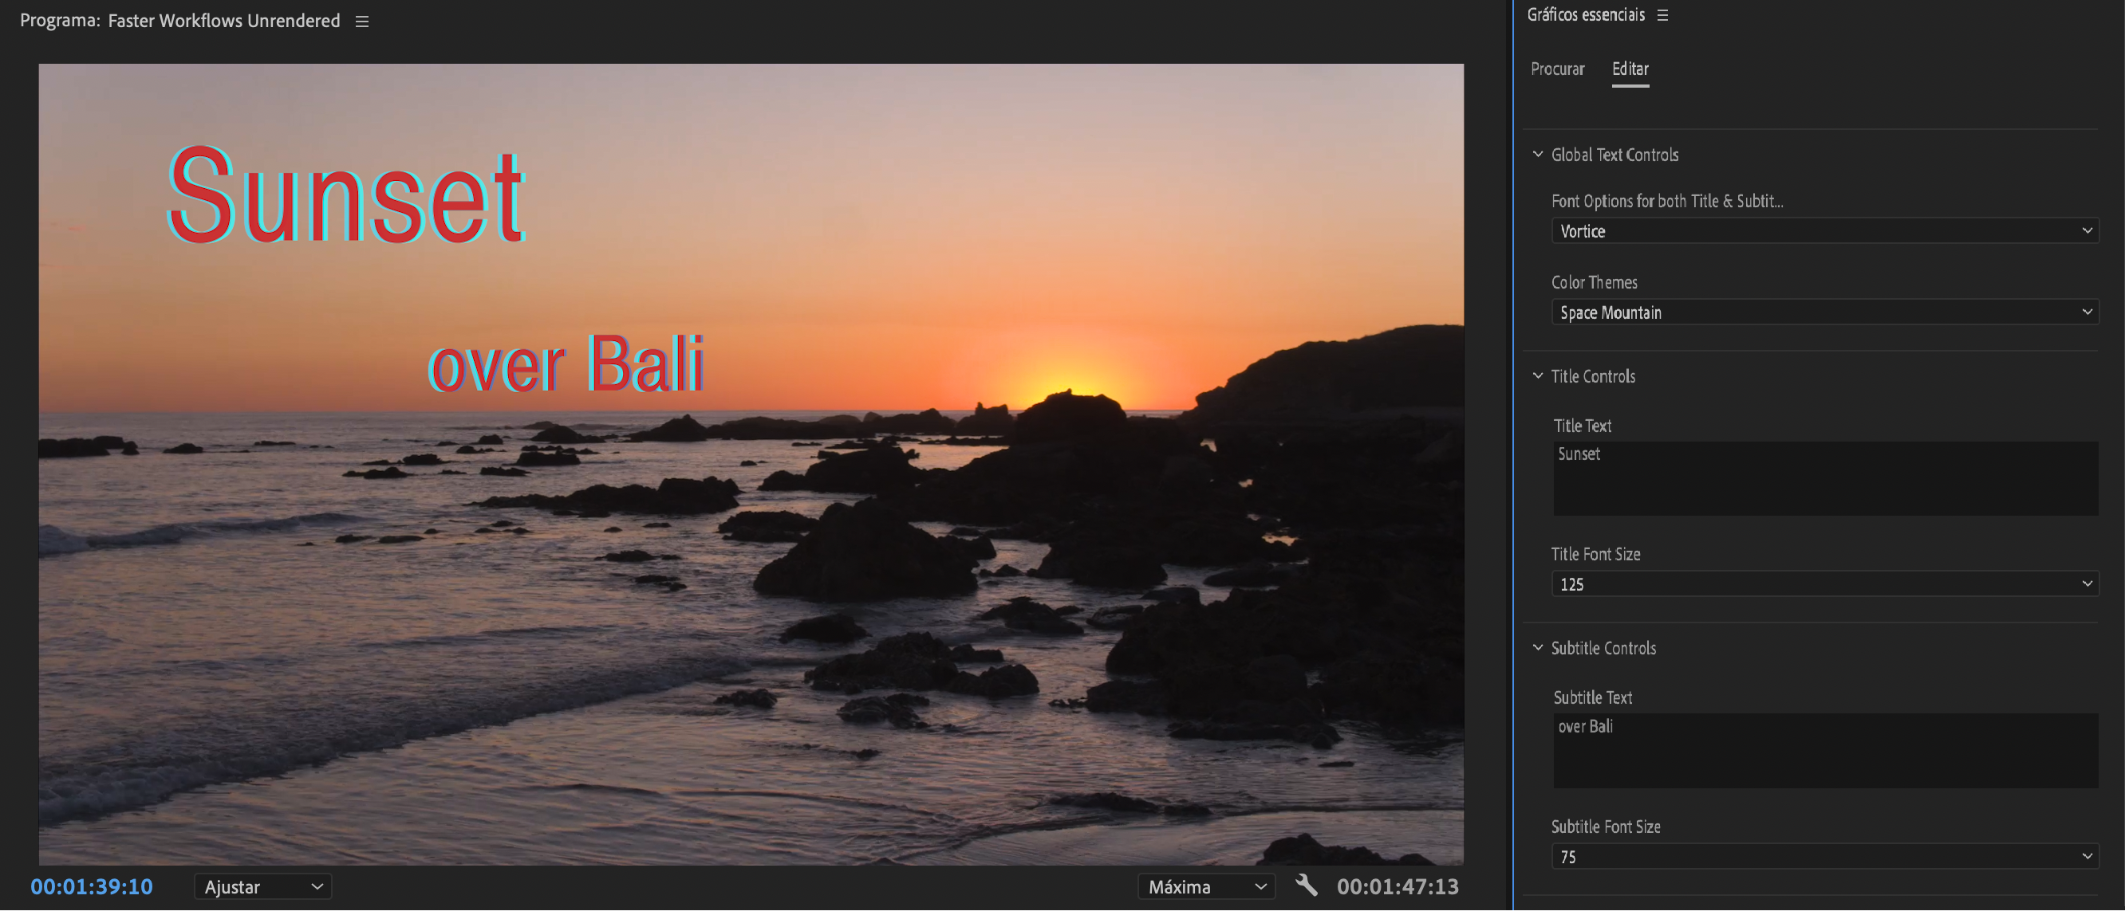The width and height of the screenshot is (2125, 919).
Task: Open the Ajustar zoom level dropdown
Action: point(262,888)
